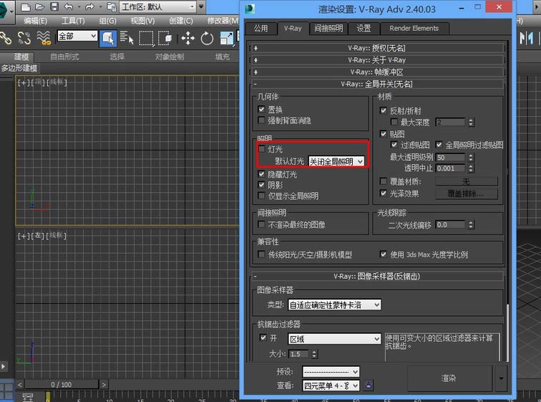
Task: Activate the Select and Move tool
Action: click(187, 38)
